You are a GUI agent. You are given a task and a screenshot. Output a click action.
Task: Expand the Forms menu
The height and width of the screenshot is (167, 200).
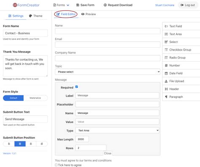click(x=61, y=5)
